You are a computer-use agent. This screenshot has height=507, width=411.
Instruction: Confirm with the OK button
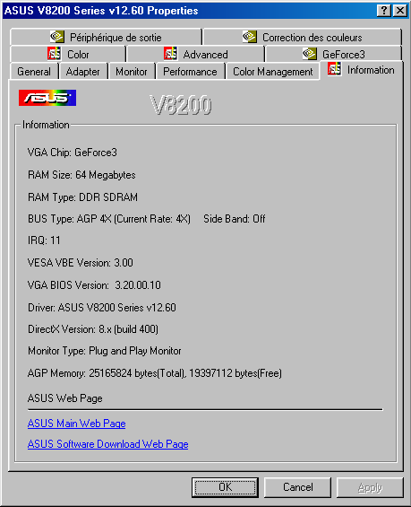pyautogui.click(x=225, y=487)
